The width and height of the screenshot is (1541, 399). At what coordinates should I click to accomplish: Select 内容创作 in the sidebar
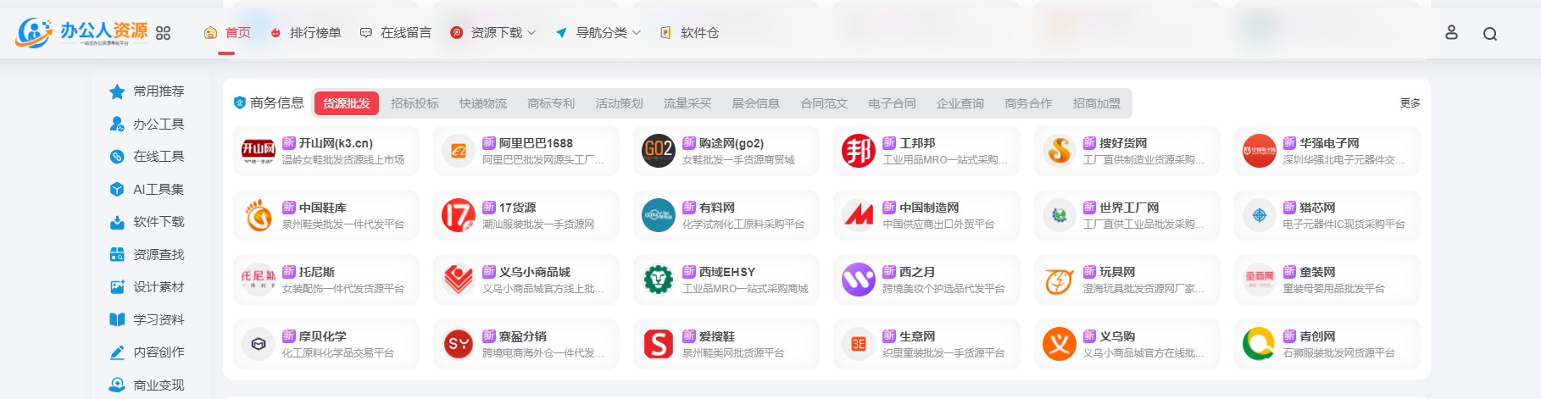coord(147,352)
